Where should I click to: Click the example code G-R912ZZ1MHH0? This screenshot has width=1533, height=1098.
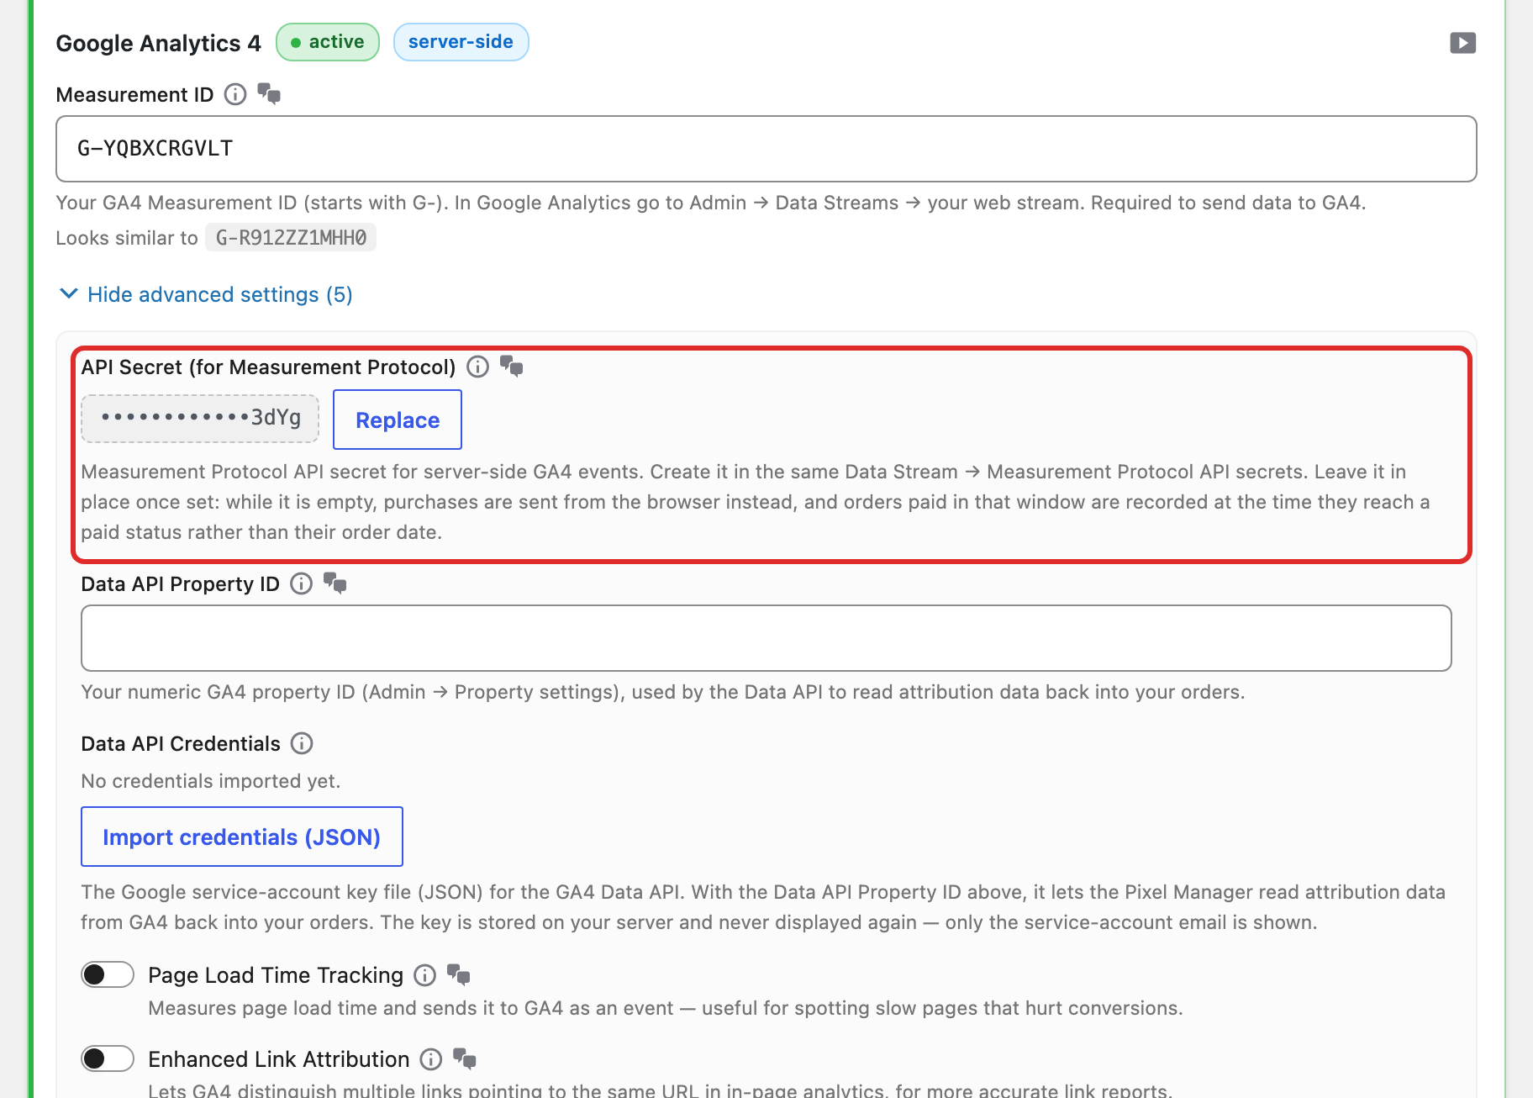[291, 238]
